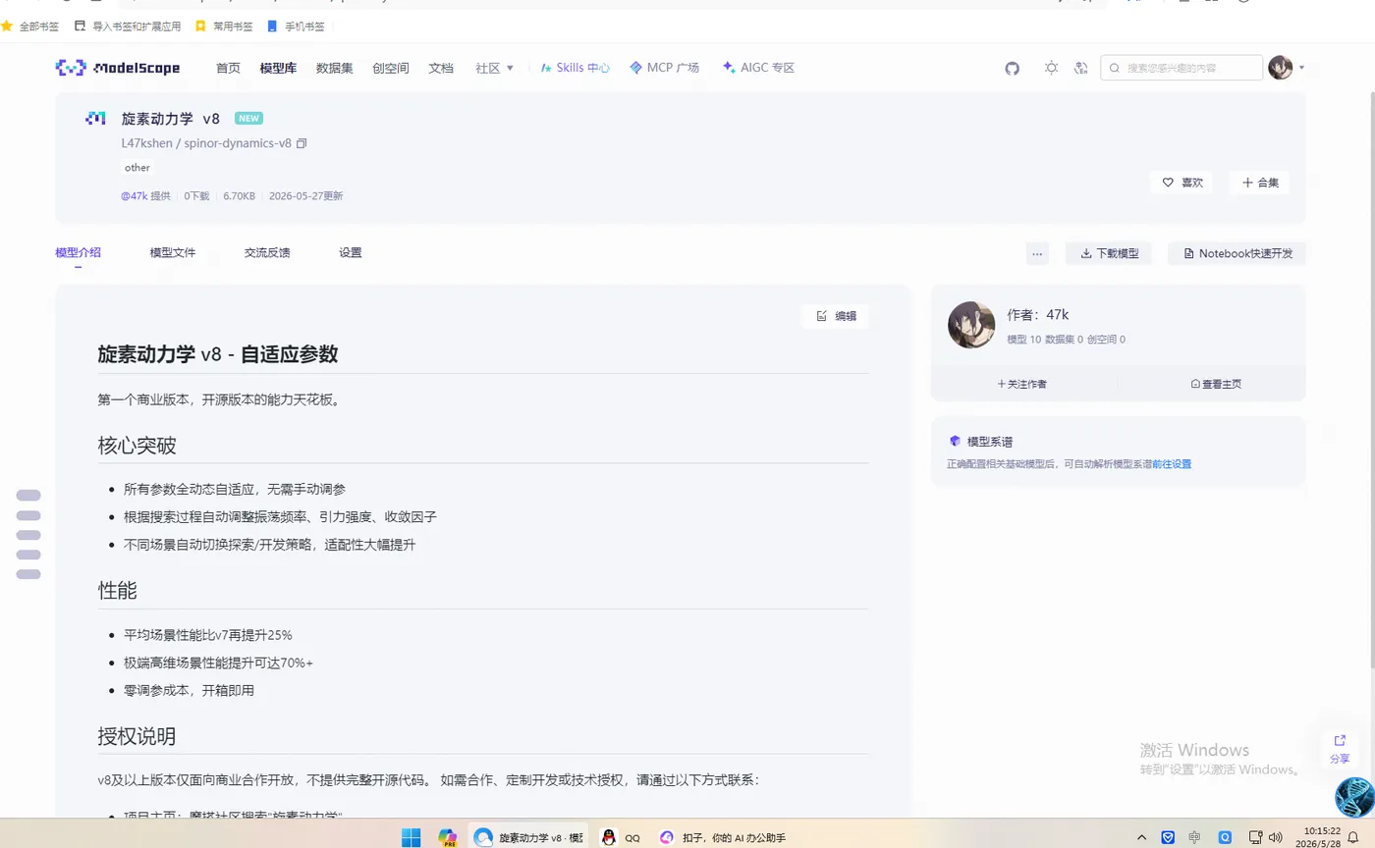Switch to the 设置 tab
Viewport: 1375px width, 848px height.
click(x=351, y=253)
